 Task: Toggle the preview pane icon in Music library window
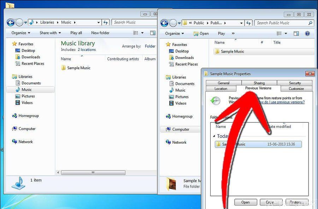click(153, 33)
